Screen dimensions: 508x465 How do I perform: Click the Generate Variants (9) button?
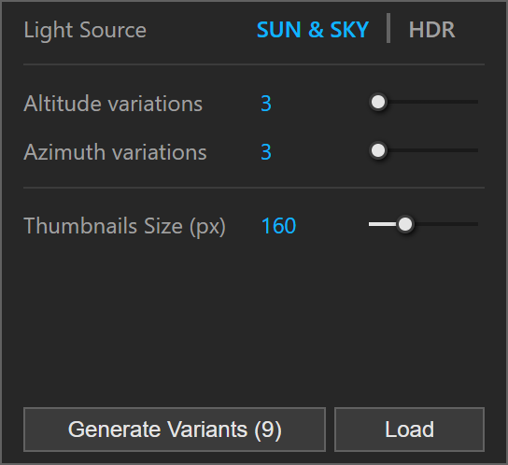pos(175,430)
